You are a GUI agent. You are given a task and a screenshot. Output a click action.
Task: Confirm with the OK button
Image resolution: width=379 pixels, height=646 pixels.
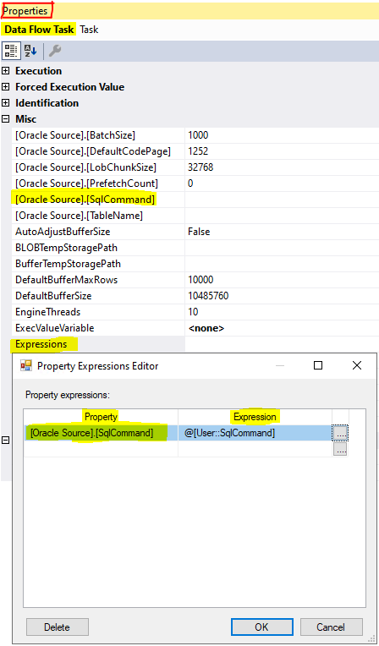pos(262,627)
